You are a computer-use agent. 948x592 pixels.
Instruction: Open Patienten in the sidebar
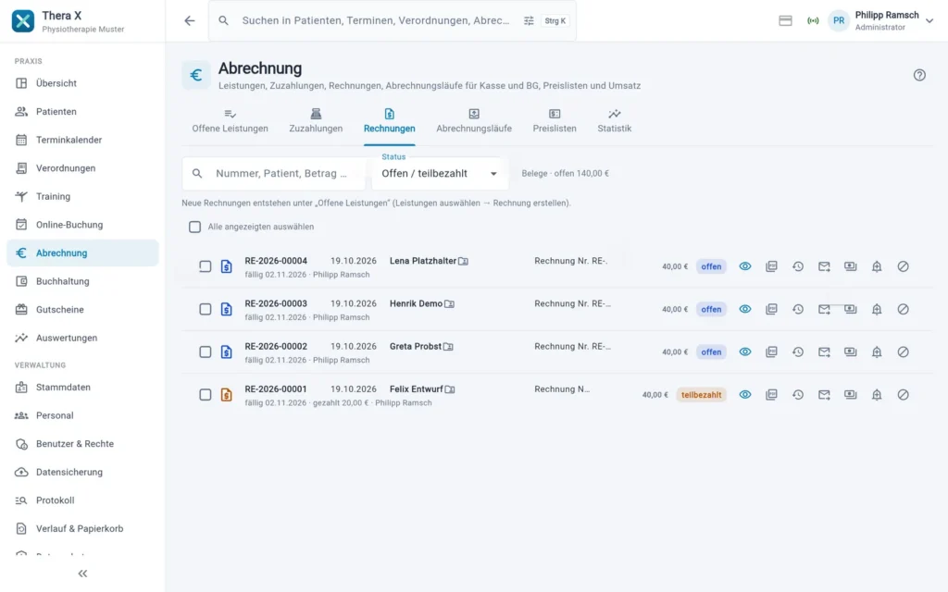(x=82, y=112)
